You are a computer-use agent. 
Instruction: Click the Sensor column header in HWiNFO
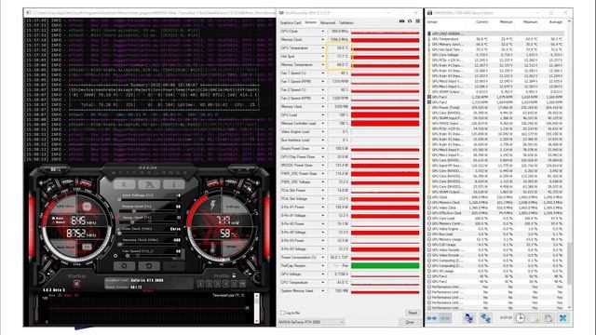point(432,22)
